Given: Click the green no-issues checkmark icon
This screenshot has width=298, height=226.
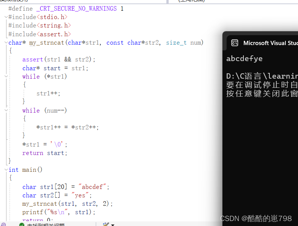Looking at the screenshot, I should pos(22,225).
